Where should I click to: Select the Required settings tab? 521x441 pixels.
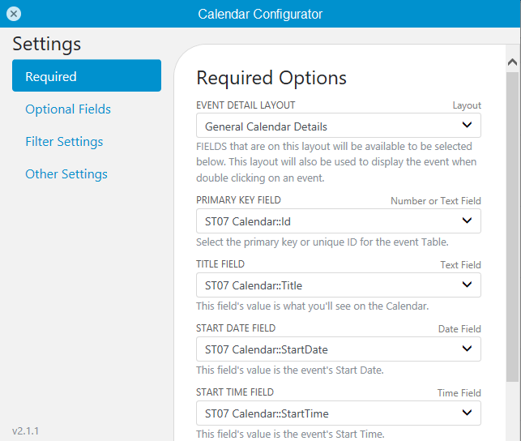pyautogui.click(x=87, y=75)
